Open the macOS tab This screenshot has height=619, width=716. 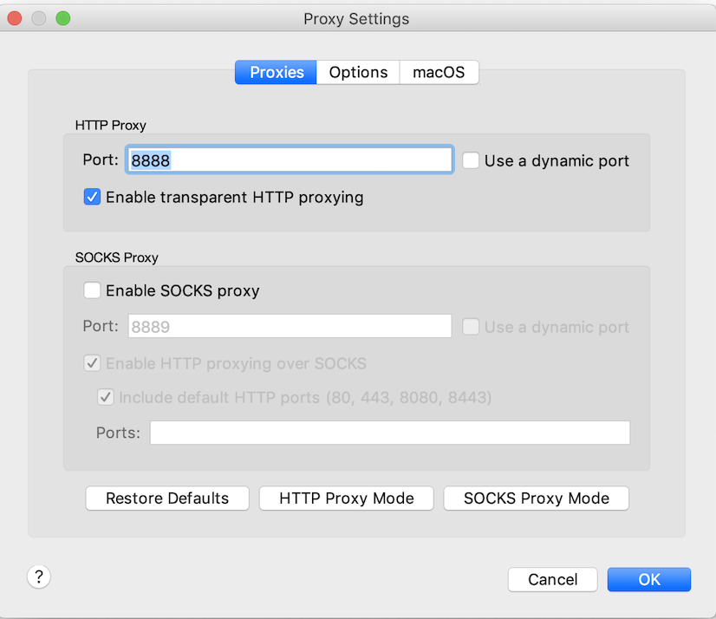(439, 72)
